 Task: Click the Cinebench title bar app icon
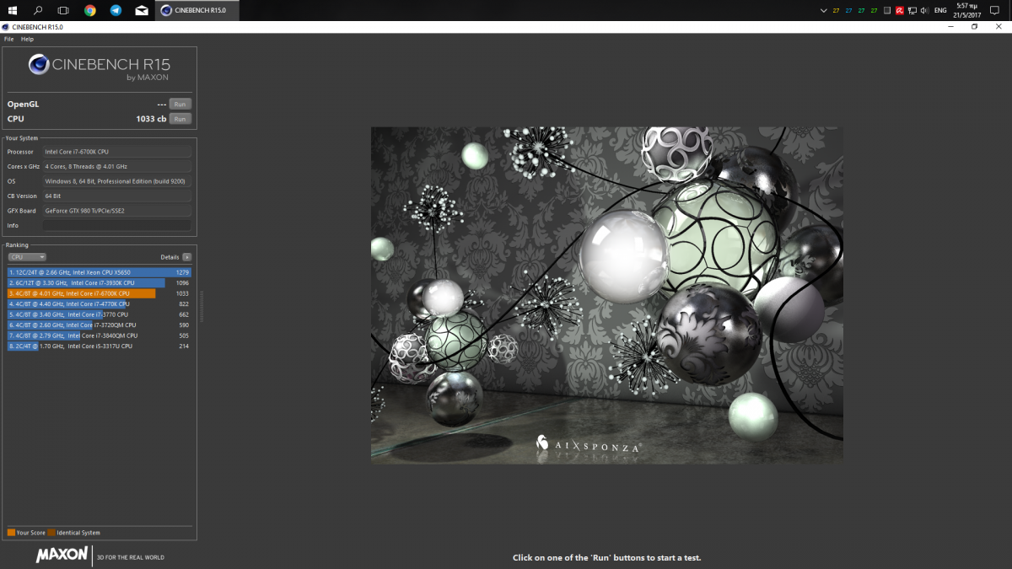[7, 27]
